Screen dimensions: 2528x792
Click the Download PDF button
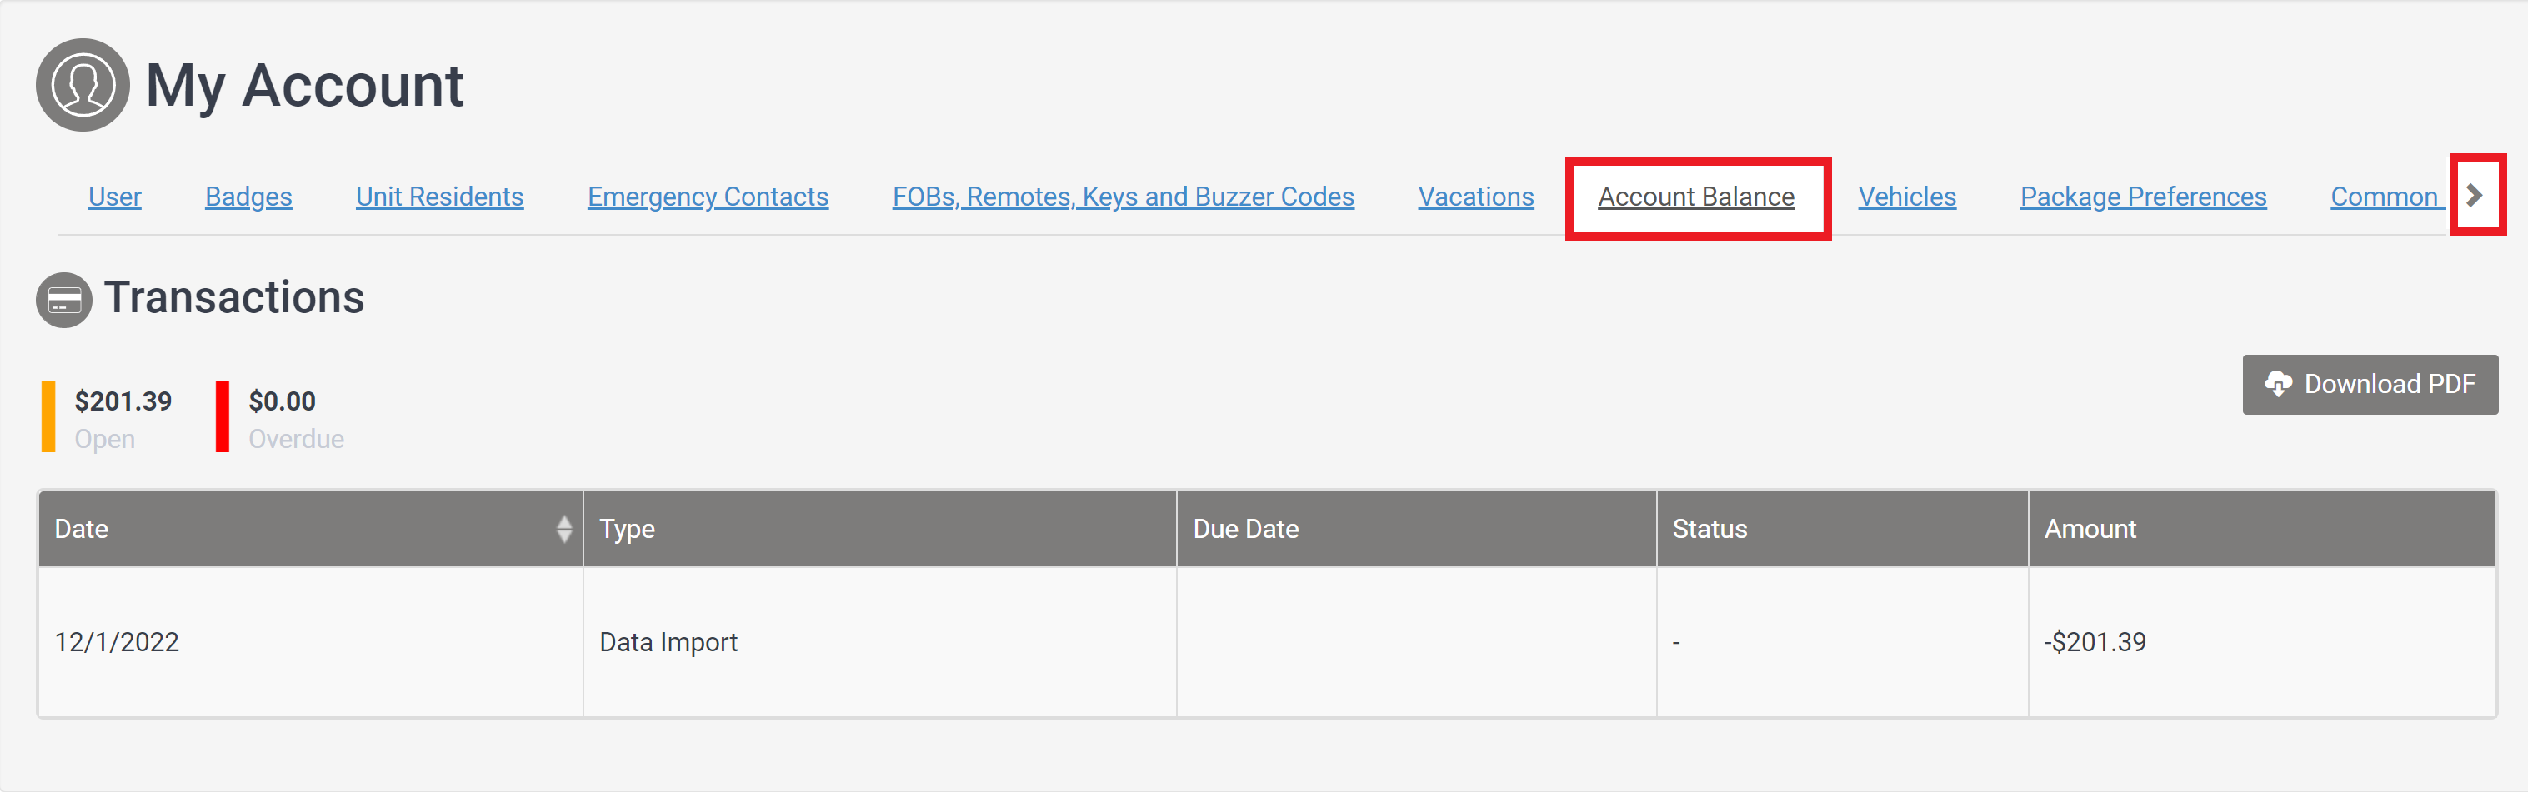(2369, 384)
